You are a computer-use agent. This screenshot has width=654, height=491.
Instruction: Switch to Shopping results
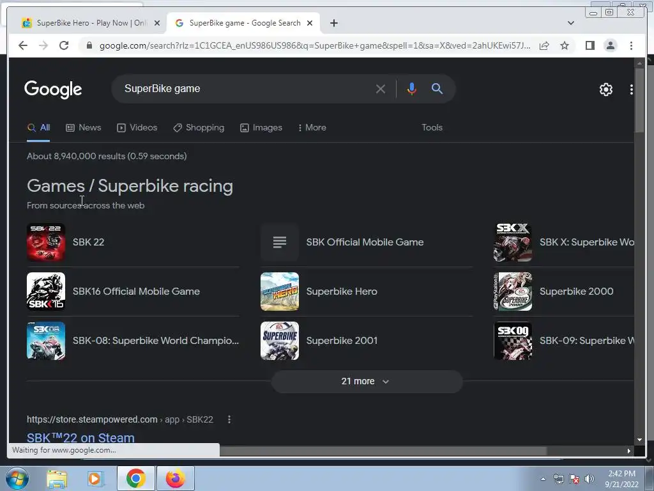click(x=199, y=127)
